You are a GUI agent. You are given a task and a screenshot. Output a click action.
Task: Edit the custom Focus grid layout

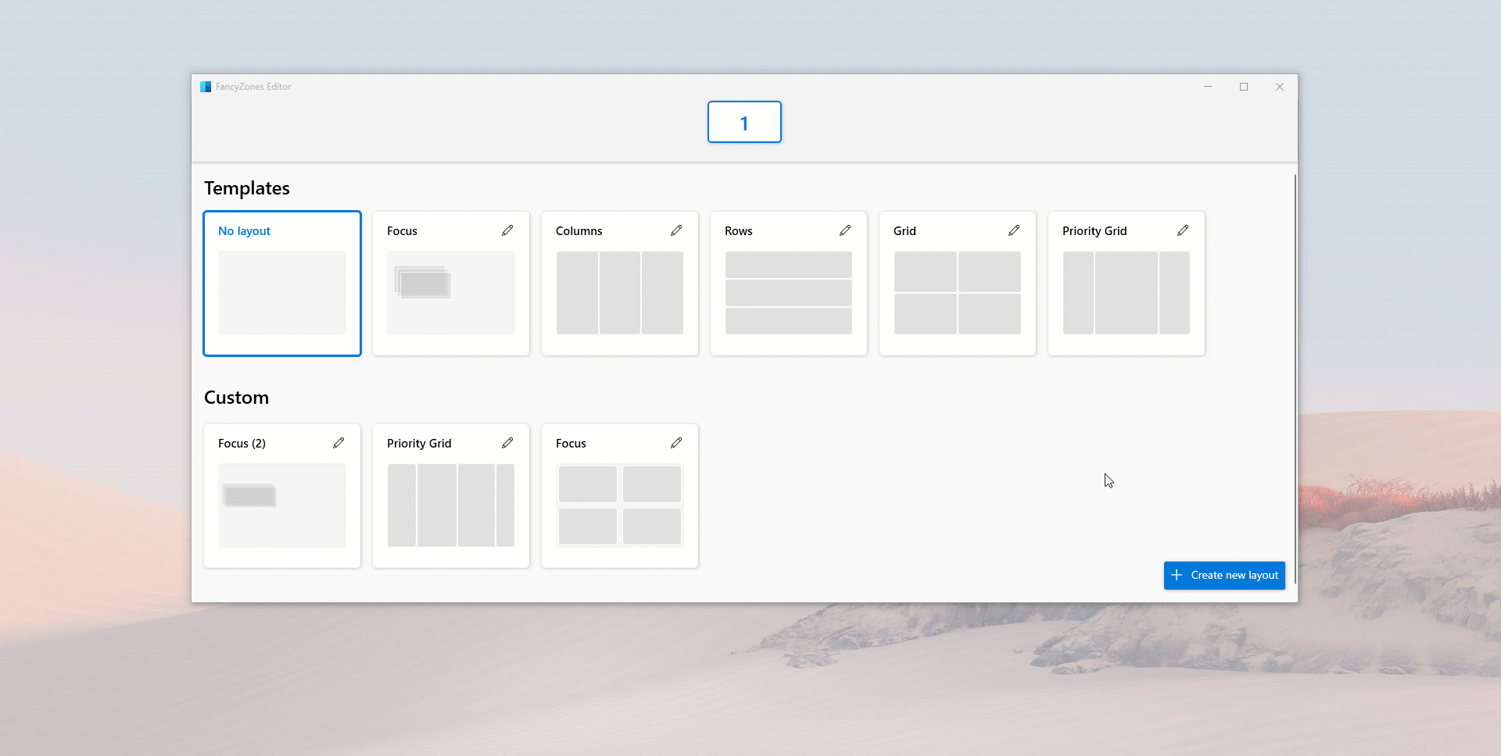click(676, 443)
